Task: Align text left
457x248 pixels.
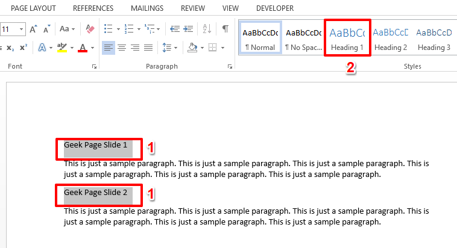Action: [109, 48]
